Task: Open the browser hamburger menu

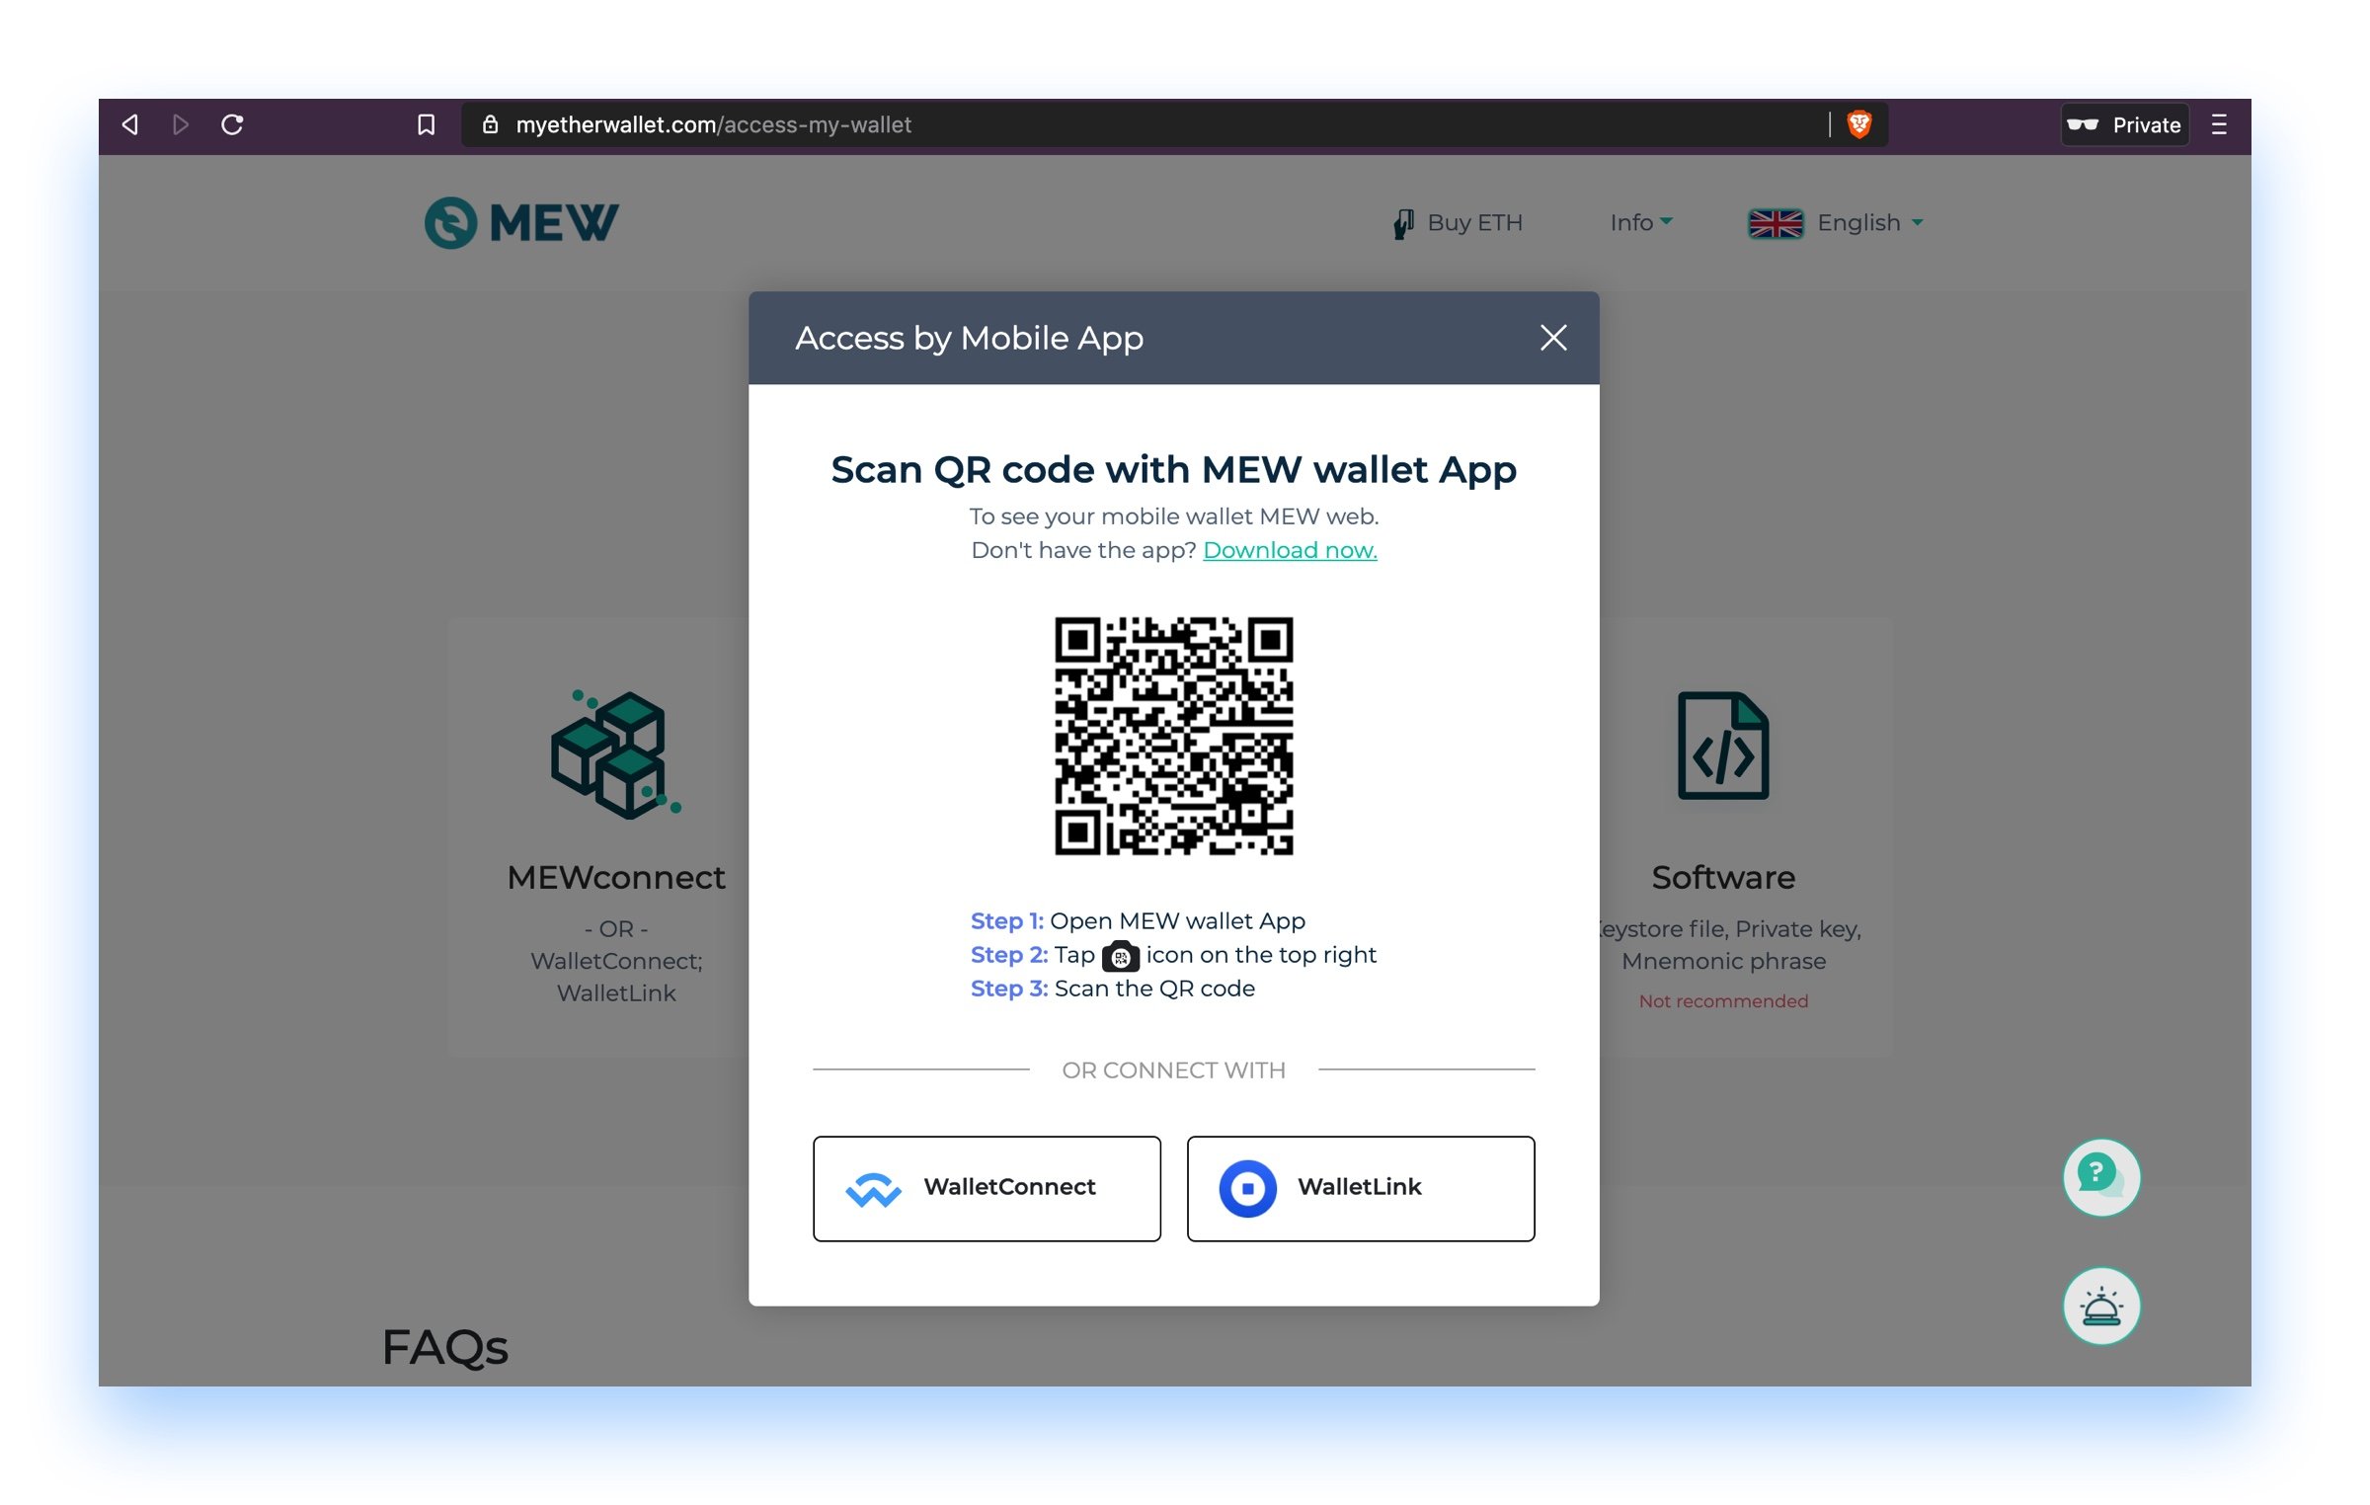Action: 2219,124
